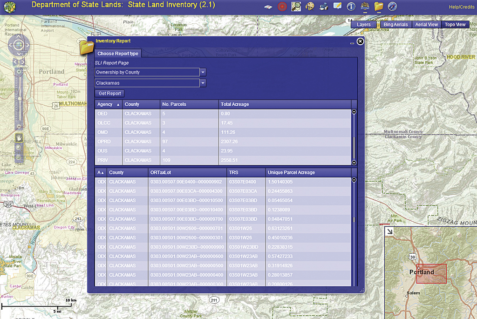Select the PRIV agency row

click(223, 160)
